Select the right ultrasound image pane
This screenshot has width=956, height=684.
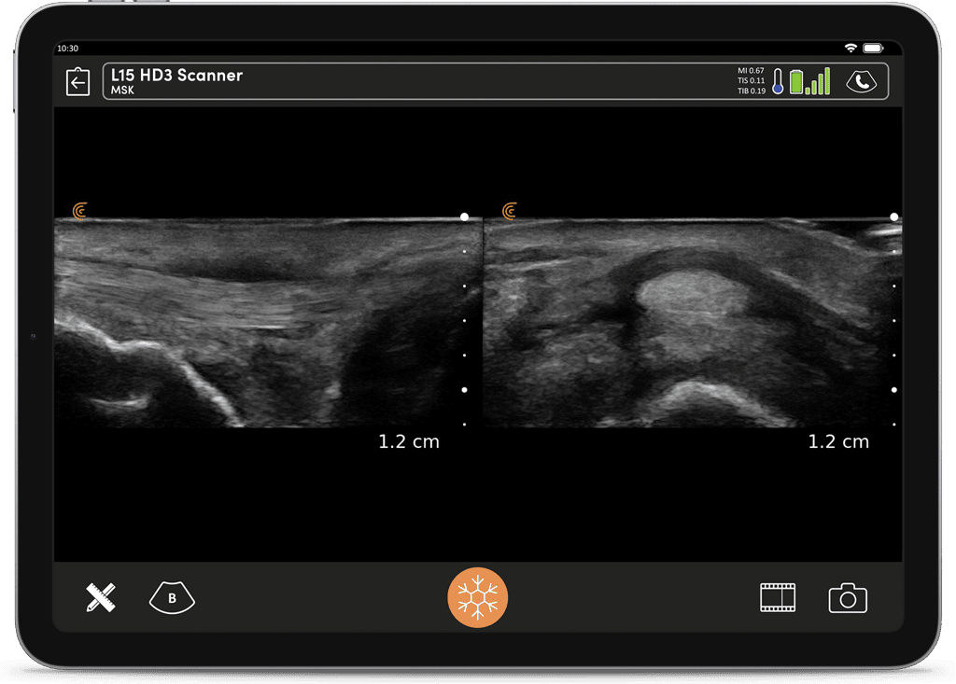tap(689, 323)
